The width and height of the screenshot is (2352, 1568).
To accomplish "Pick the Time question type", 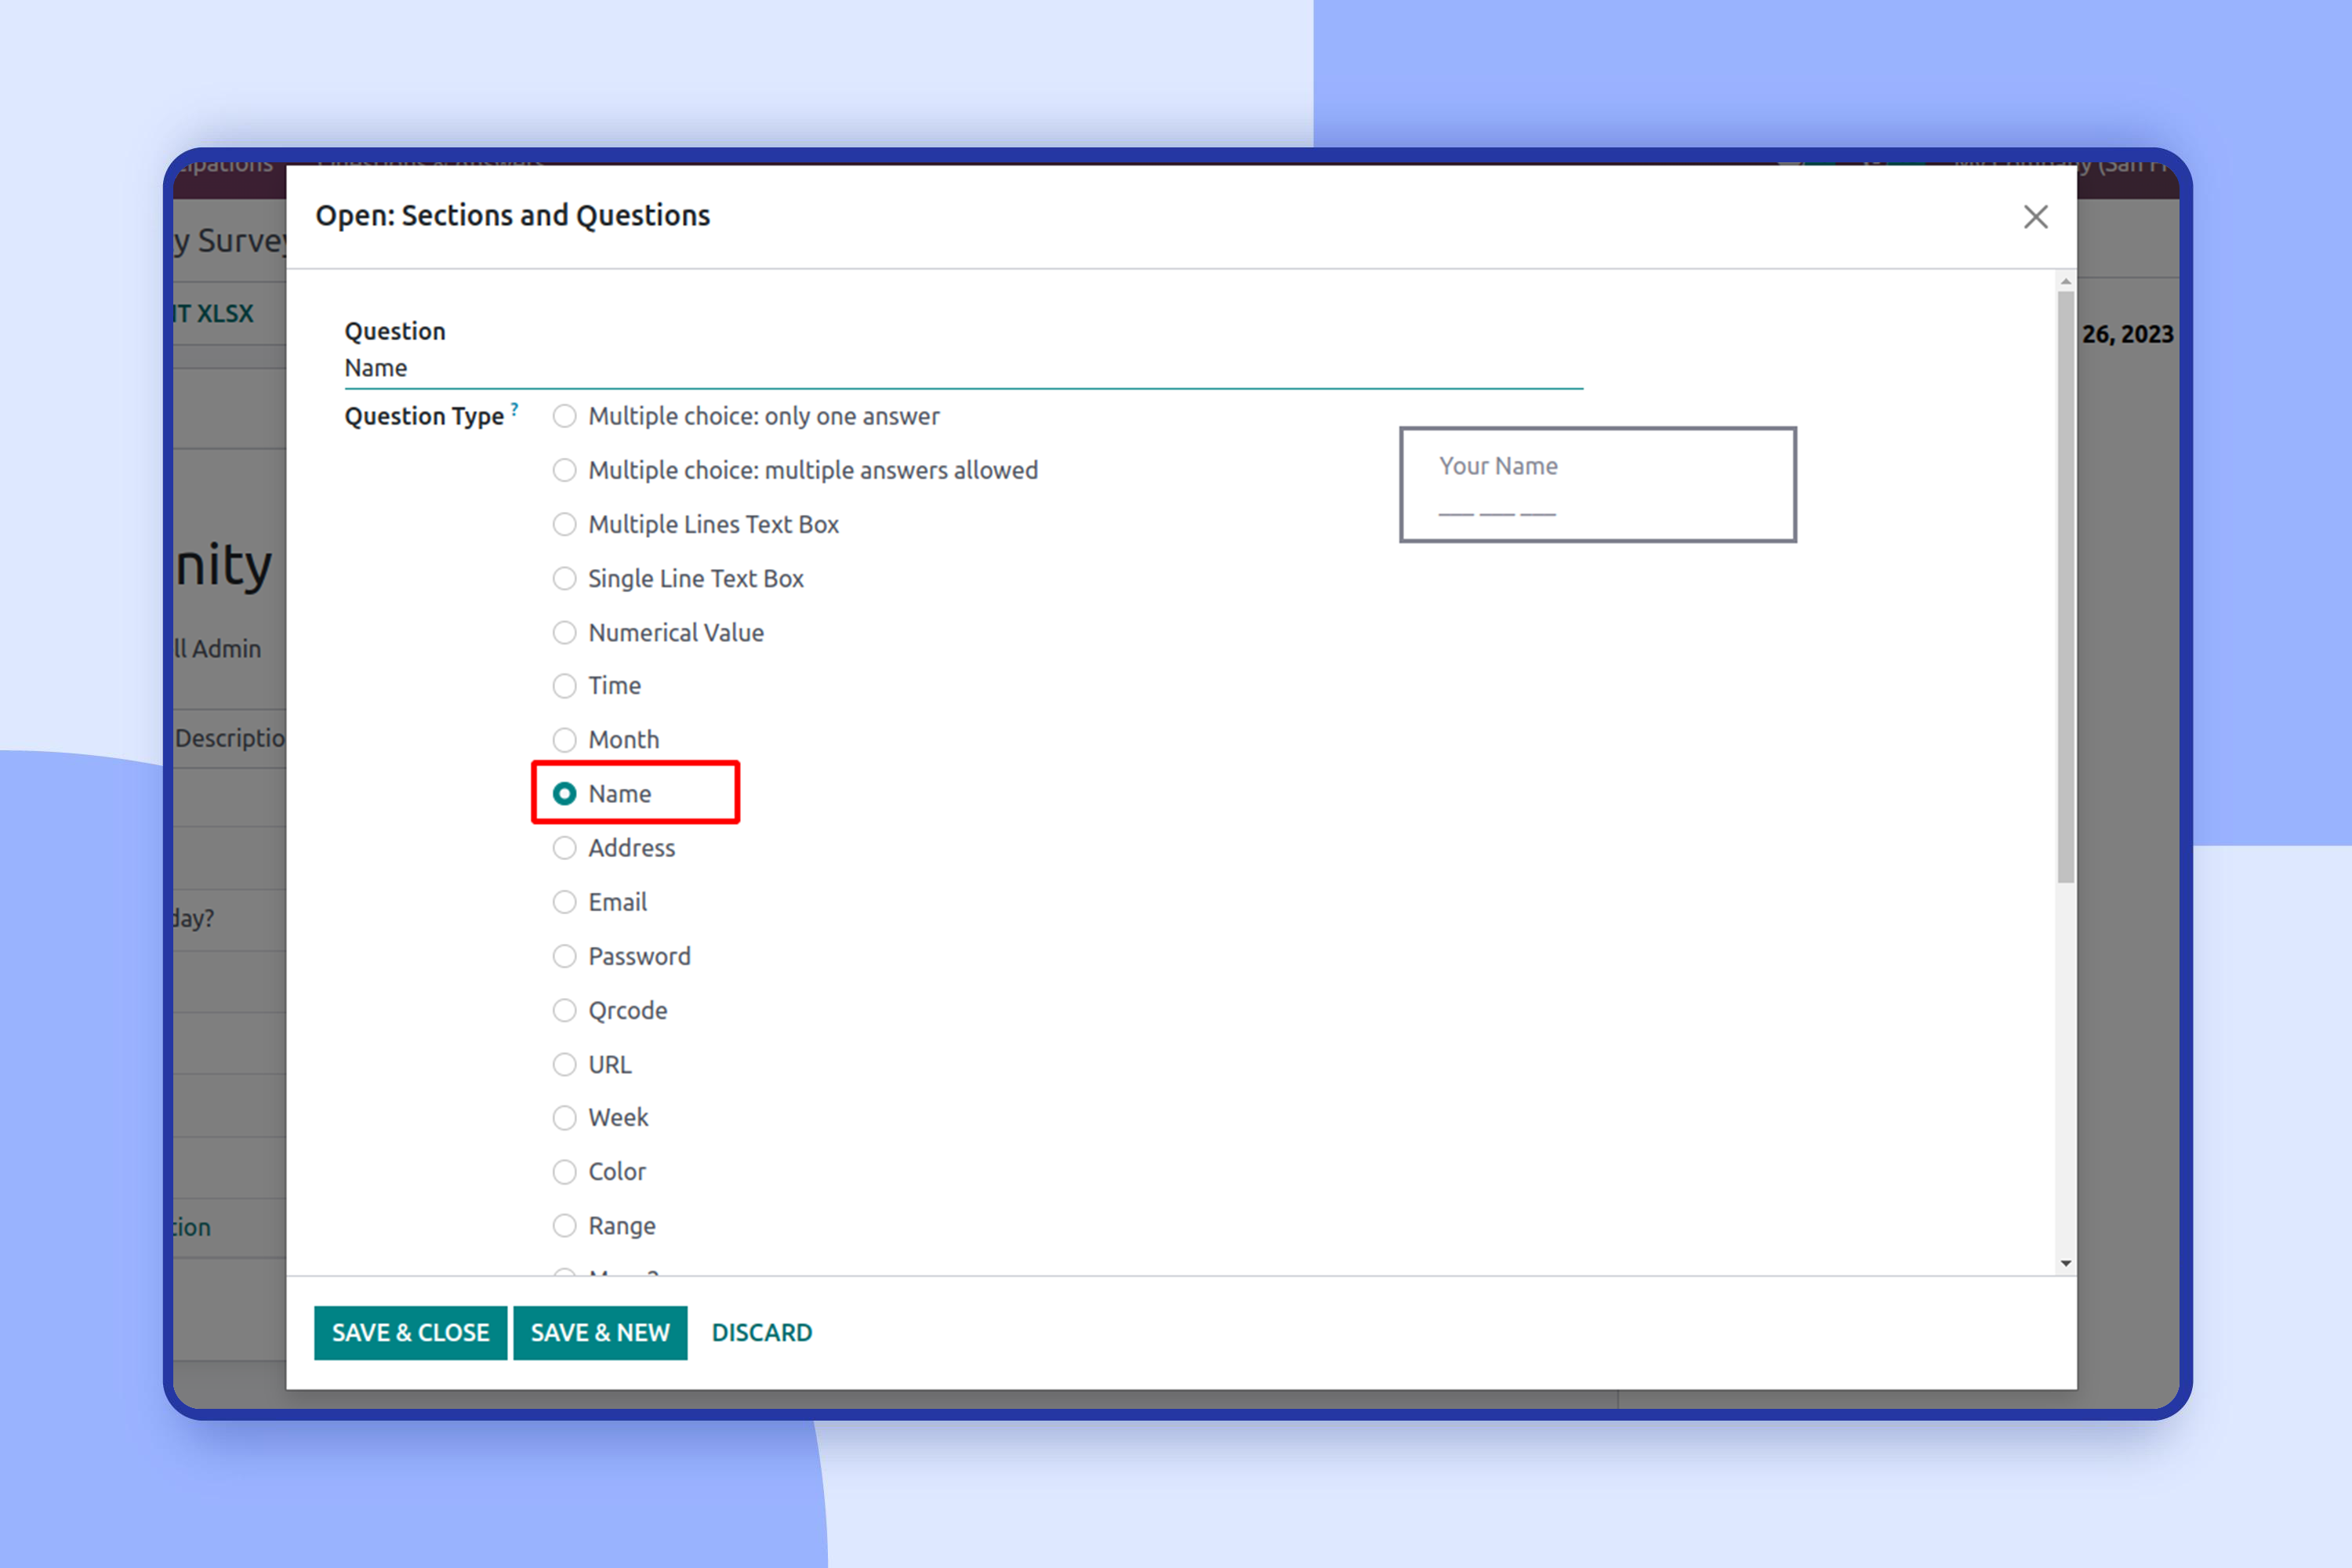I will pos(565,686).
